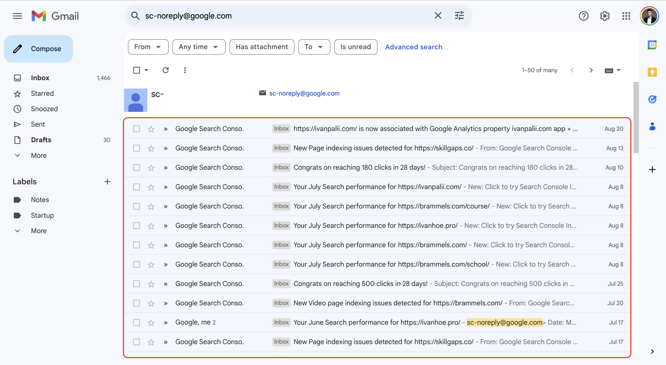Check the box for the Aug 13 skillgaps email
This screenshot has width=666, height=365.
click(136, 148)
